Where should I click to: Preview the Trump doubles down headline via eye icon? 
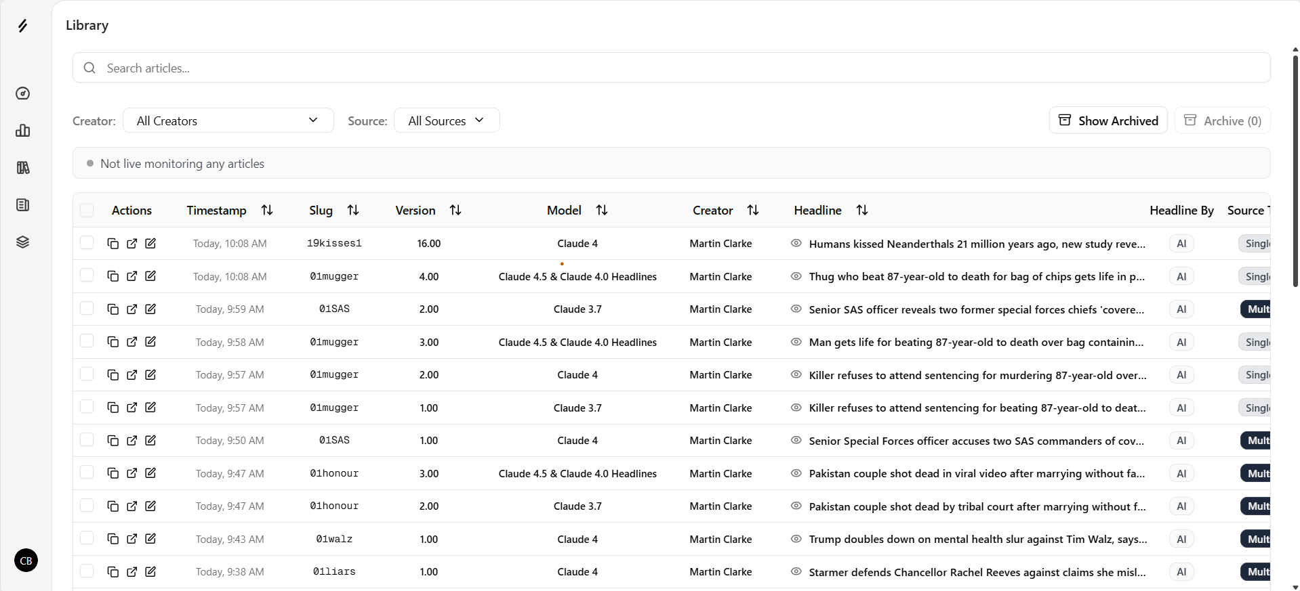[x=796, y=539]
